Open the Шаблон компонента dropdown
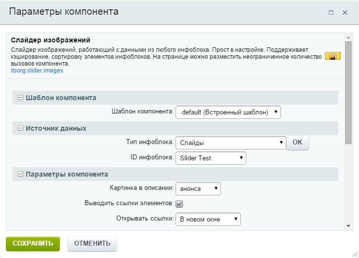The image size is (359, 258). 228,112
